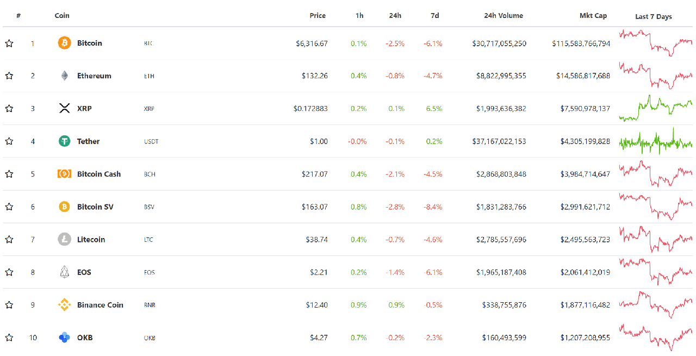Viewport: 696px width, 356px height.
Task: Click Bitcoin SV's 7d change -8.4%
Action: coord(433,207)
